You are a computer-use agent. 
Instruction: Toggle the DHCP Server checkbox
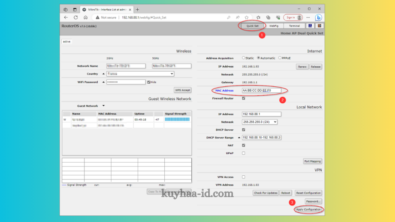244,130
